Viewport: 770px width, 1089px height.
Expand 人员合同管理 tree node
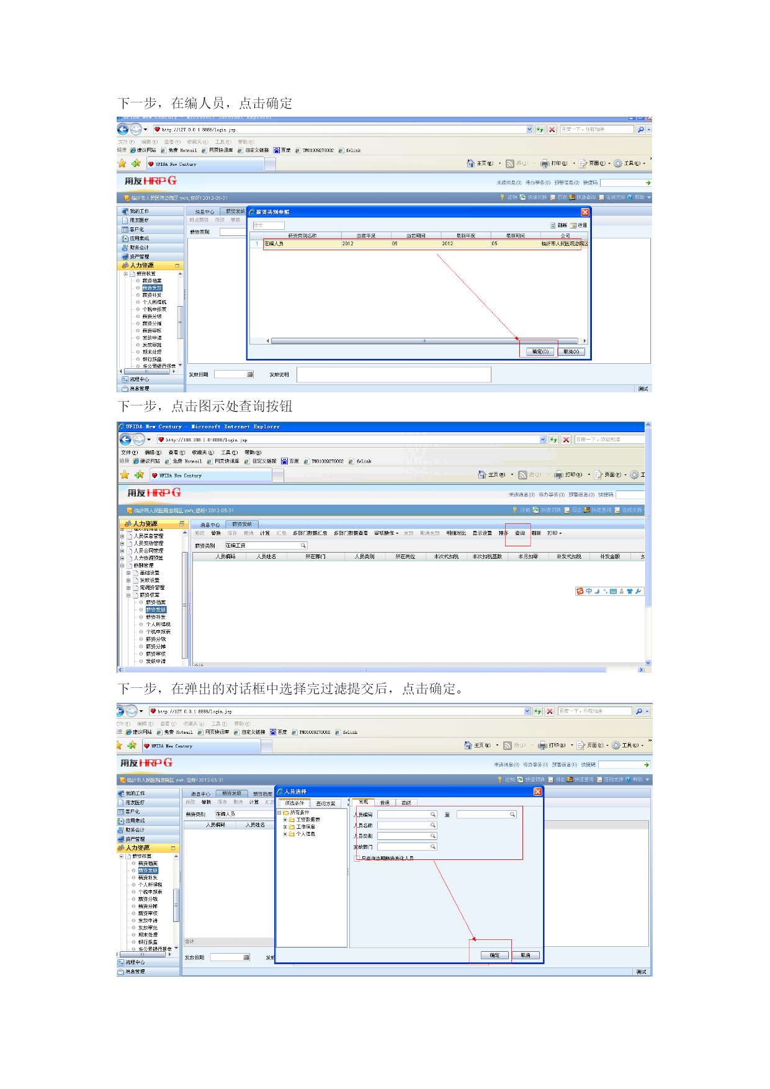(x=122, y=551)
